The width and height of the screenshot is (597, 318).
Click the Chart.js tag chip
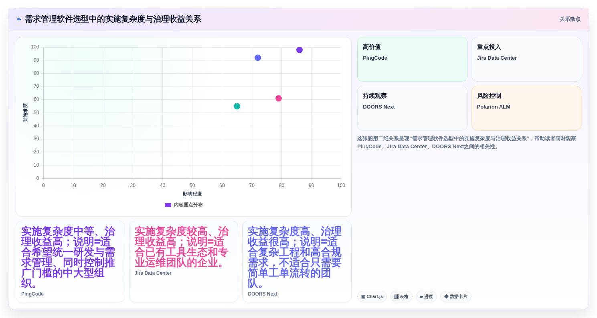372,297
